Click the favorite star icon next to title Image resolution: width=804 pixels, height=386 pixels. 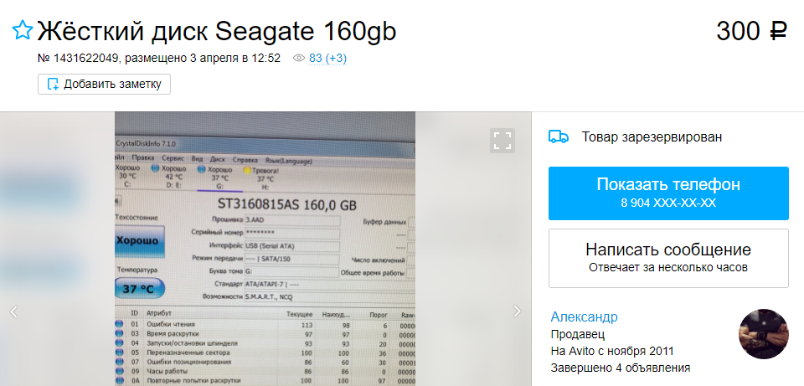[23, 31]
